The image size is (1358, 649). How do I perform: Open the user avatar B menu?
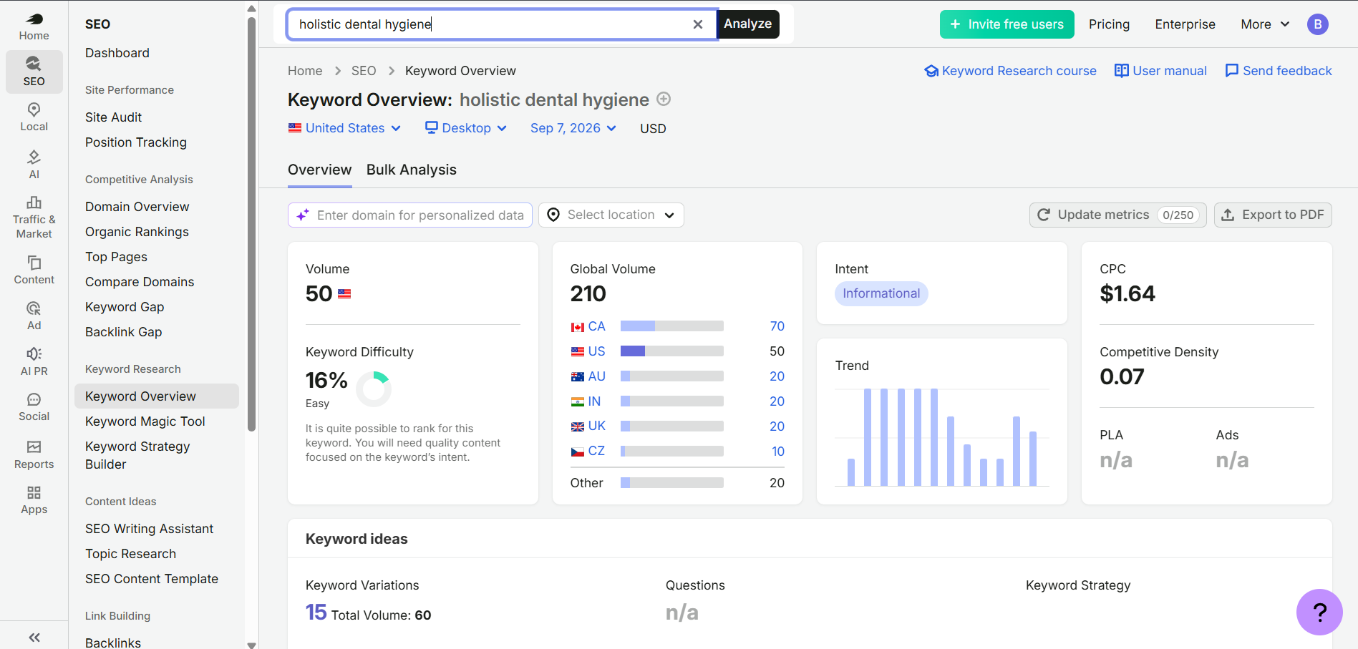click(1317, 24)
